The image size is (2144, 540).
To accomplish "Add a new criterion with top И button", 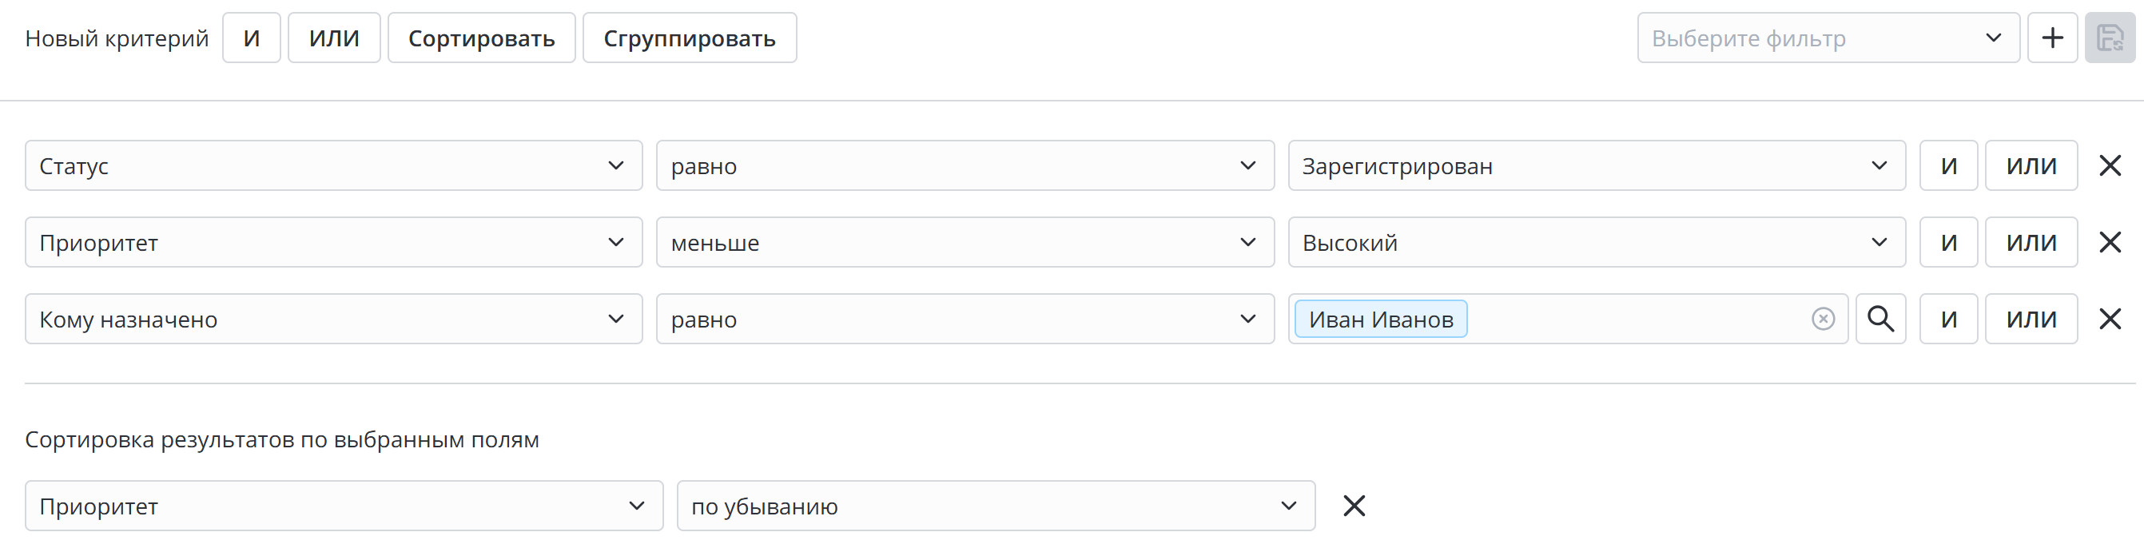I will (252, 38).
